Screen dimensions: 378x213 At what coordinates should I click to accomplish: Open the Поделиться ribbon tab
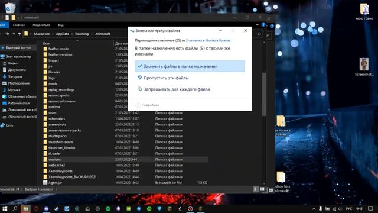click(x=41, y=25)
